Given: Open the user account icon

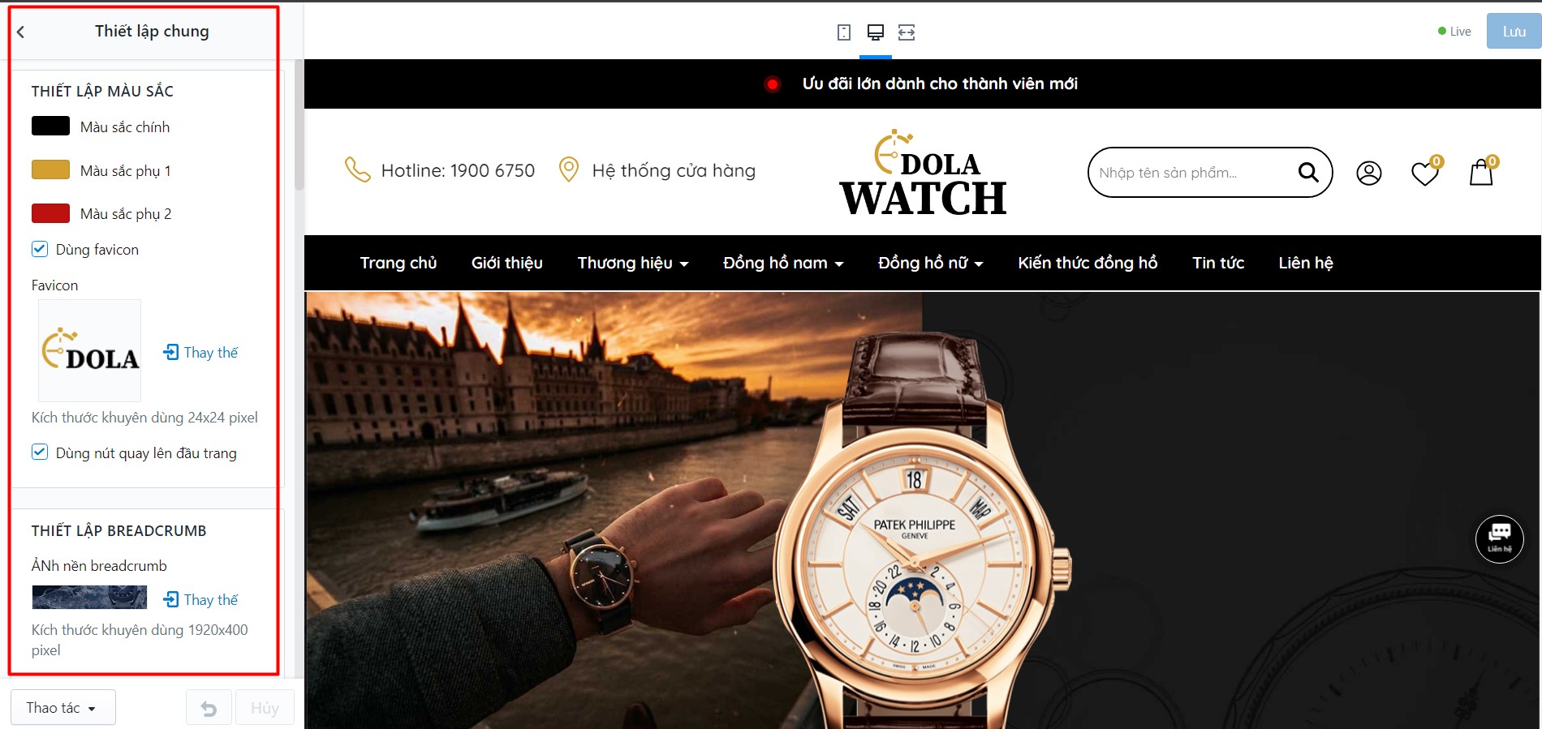Looking at the screenshot, I should click(x=1368, y=173).
